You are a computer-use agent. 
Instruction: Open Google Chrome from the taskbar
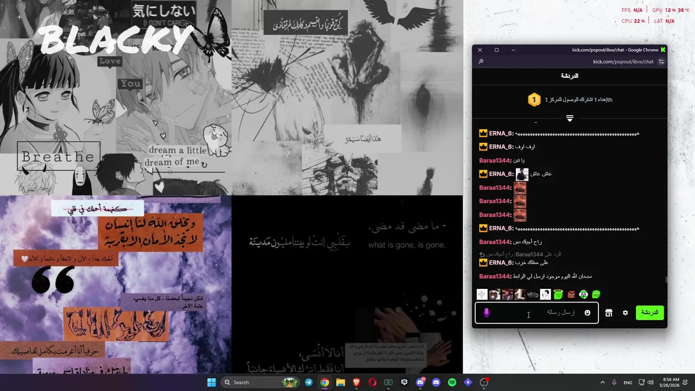[324, 382]
